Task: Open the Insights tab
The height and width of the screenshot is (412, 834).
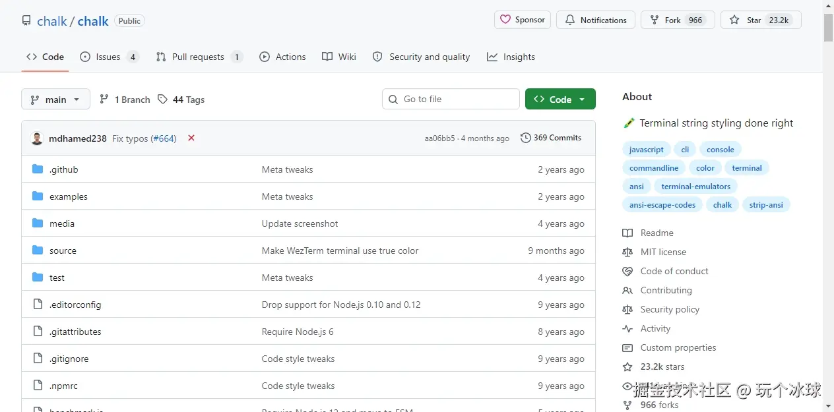Action: [x=511, y=57]
